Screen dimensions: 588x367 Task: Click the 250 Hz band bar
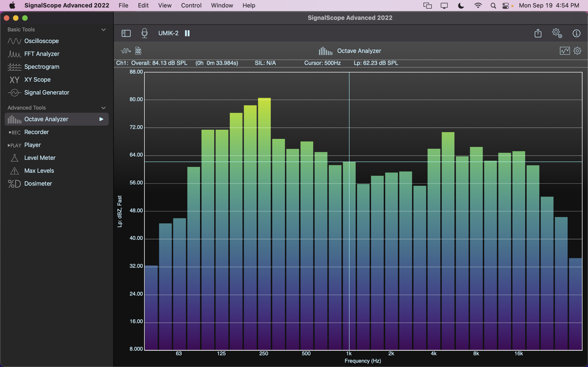(264, 224)
